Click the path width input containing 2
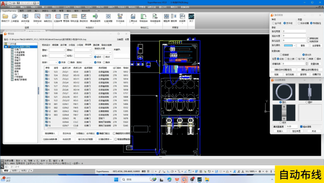Image resolution: width=324 pixels, height=183 pixels. [x=294, y=31]
